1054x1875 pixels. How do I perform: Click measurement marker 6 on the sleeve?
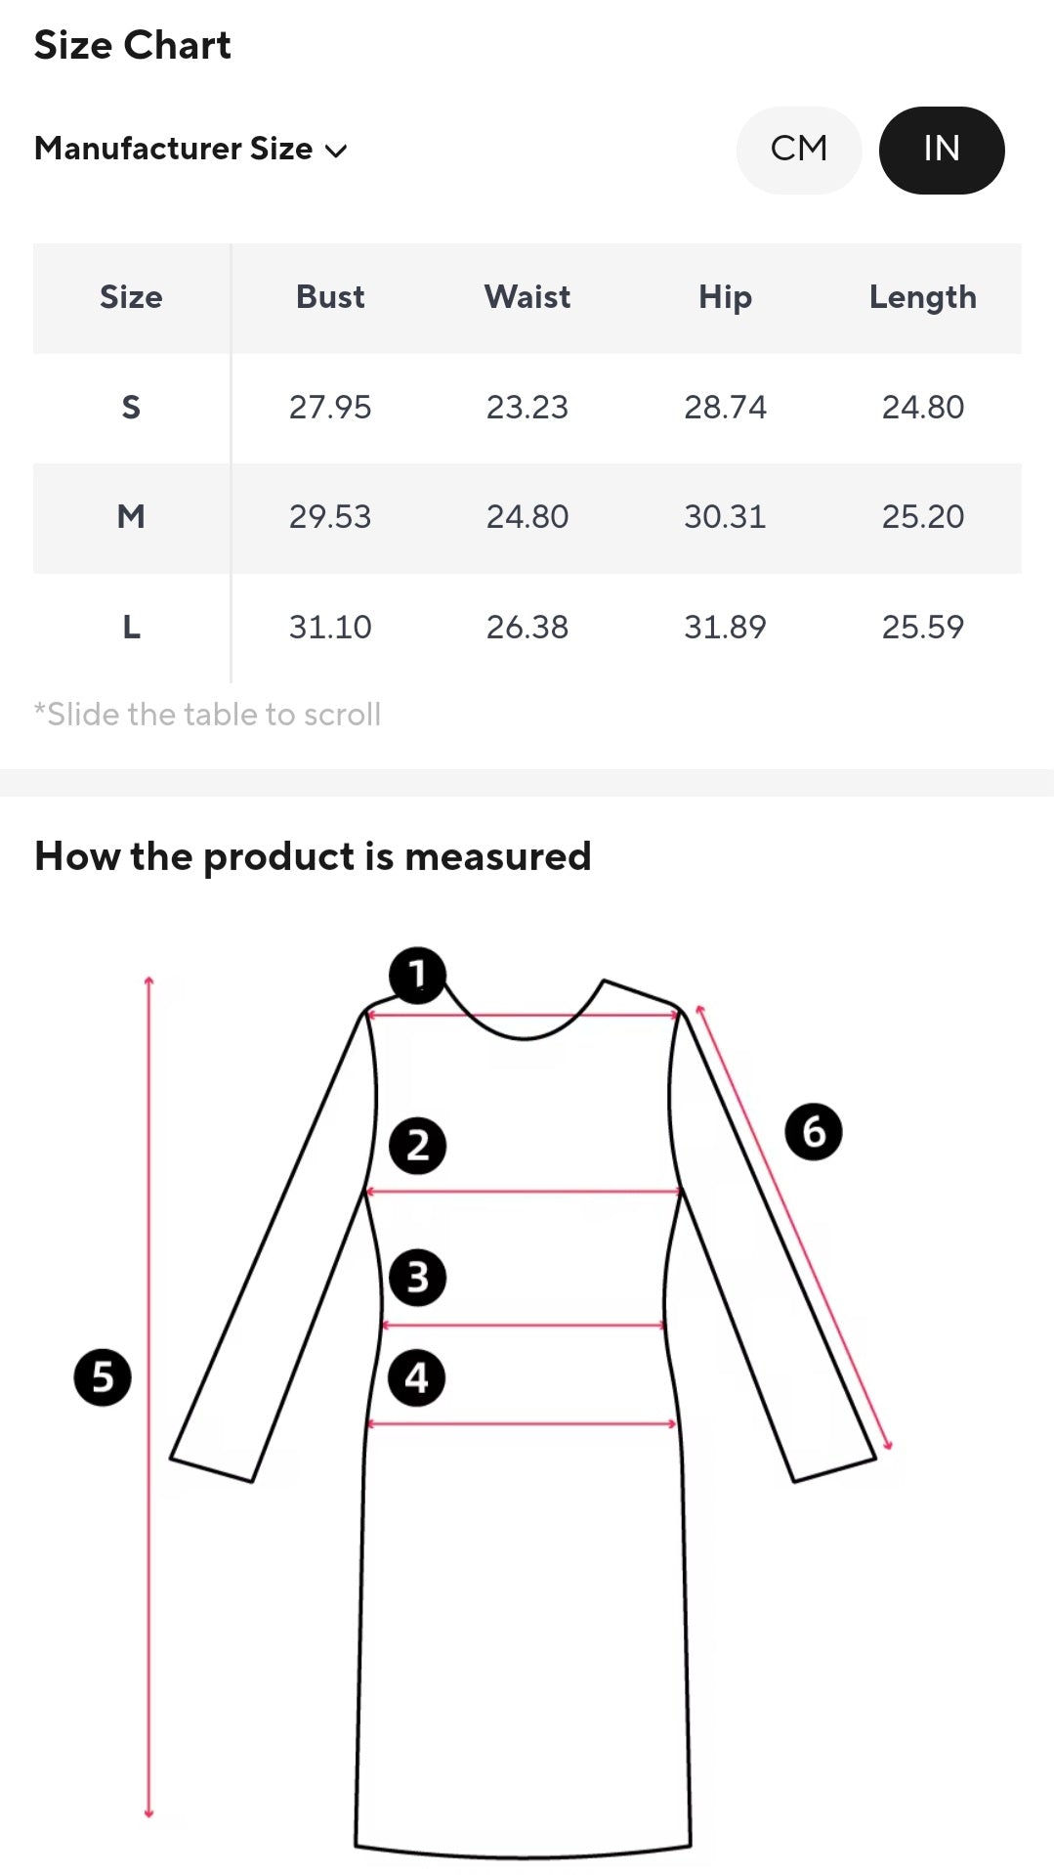click(814, 1132)
